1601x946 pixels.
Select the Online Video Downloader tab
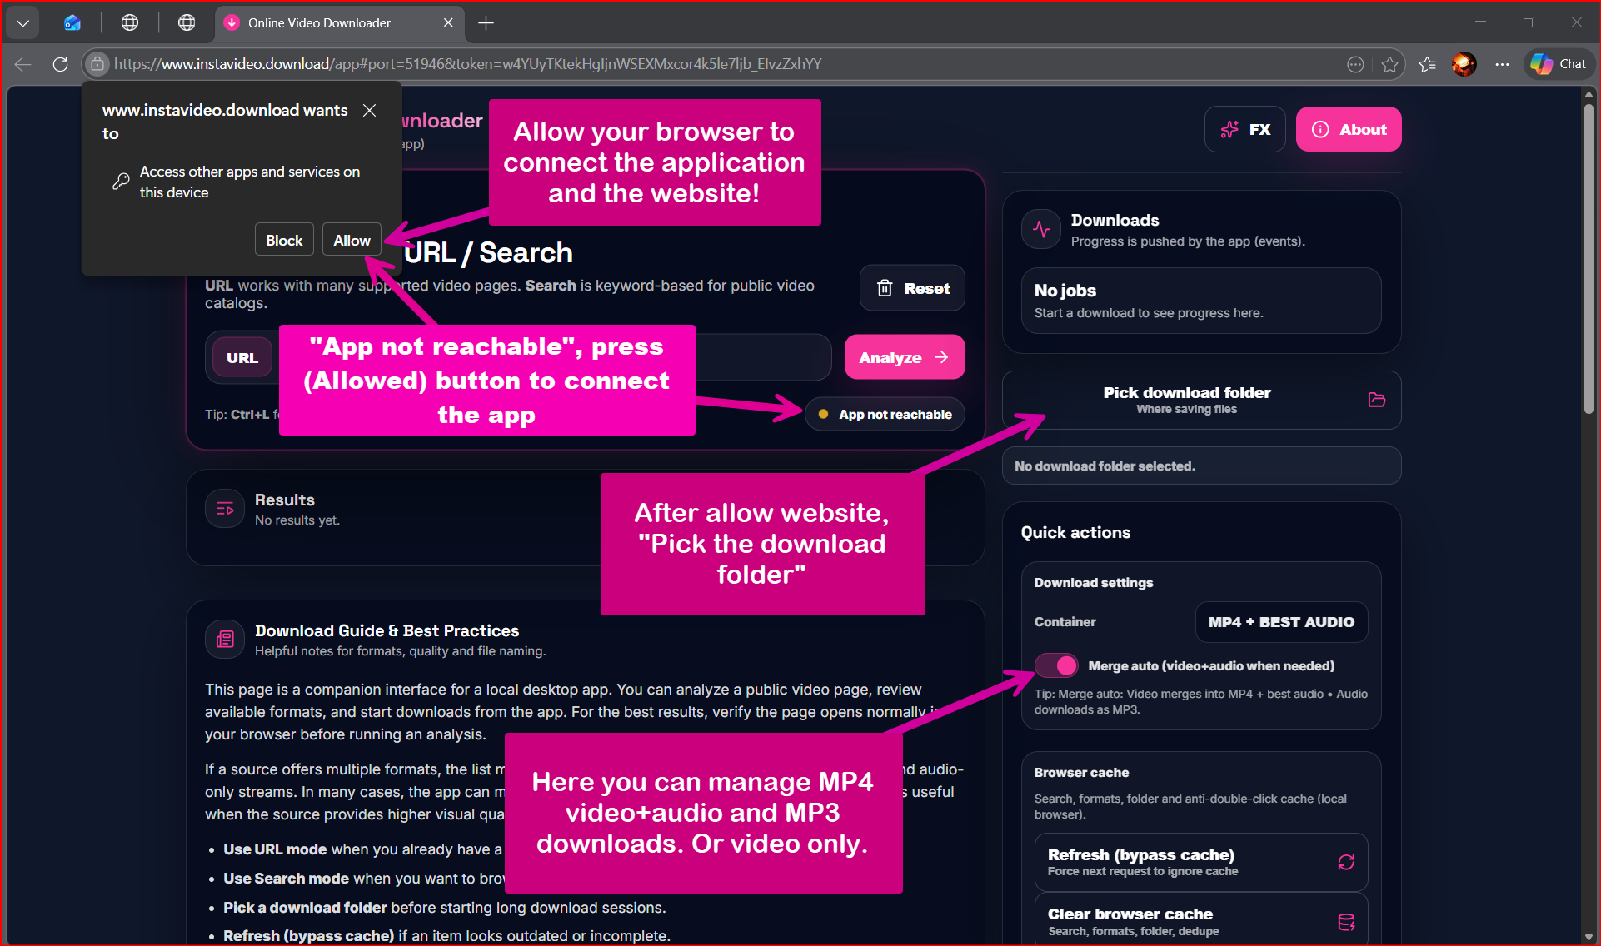(325, 22)
